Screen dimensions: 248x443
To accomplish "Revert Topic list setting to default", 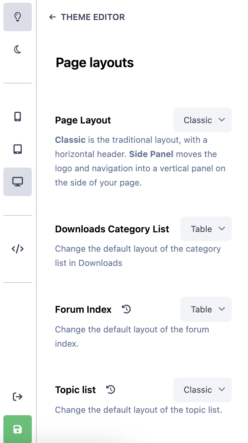I will (x=111, y=390).
